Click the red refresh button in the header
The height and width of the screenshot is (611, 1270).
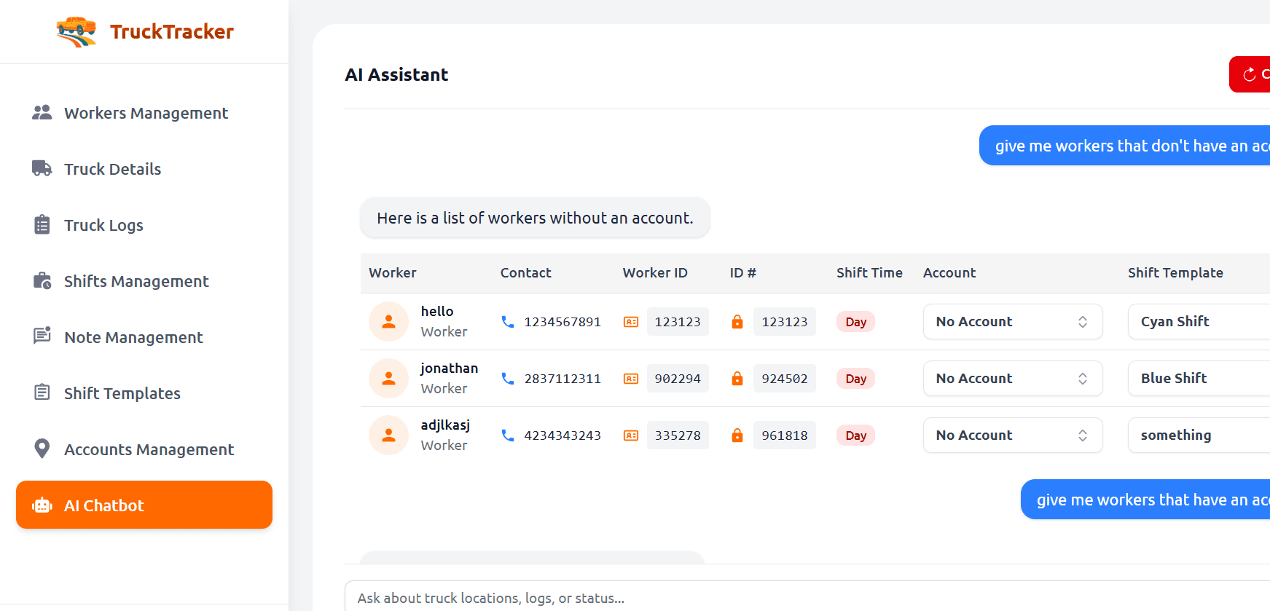pyautogui.click(x=1251, y=74)
